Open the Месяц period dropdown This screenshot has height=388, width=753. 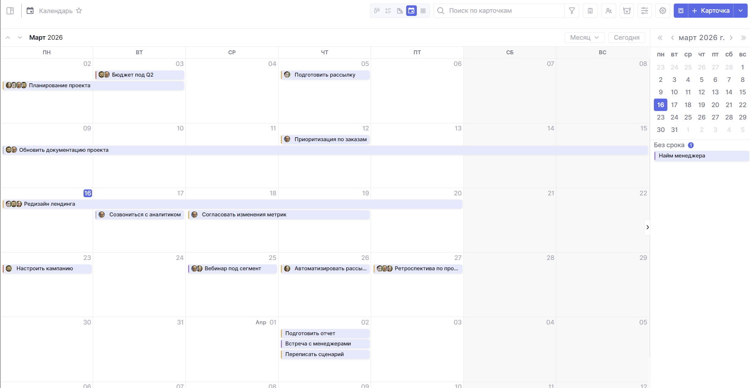(585, 38)
